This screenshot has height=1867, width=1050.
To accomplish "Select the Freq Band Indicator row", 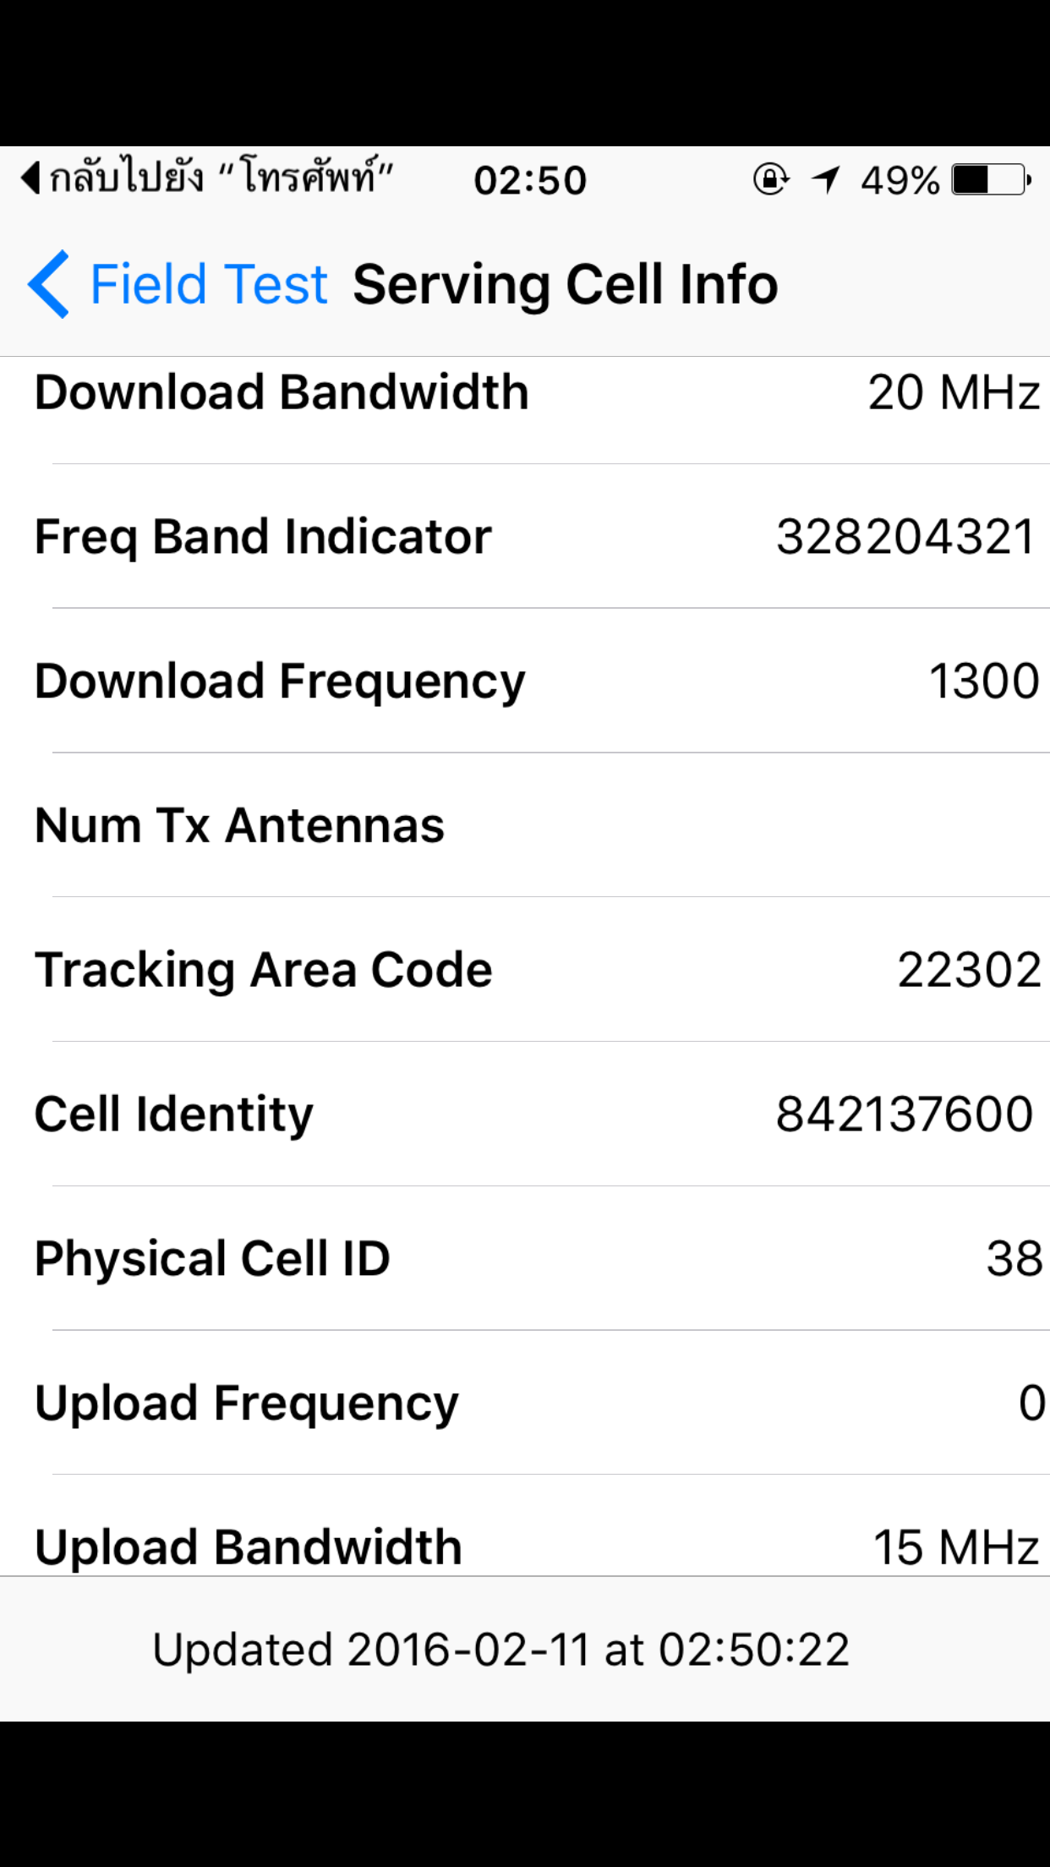I will (525, 537).
